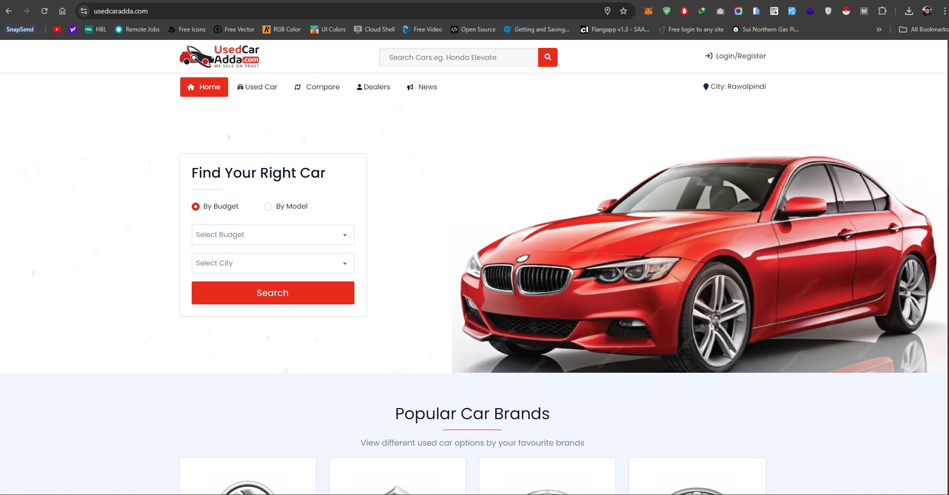Viewport: 949px width, 495px height.
Task: Select the By Model radio button
Action: pyautogui.click(x=268, y=207)
